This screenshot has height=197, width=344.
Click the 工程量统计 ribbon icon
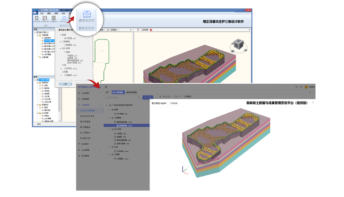coord(53,19)
